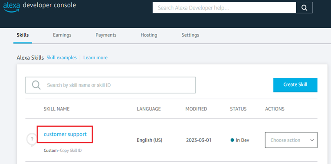Click the MODIFIED column header

pyautogui.click(x=196, y=109)
